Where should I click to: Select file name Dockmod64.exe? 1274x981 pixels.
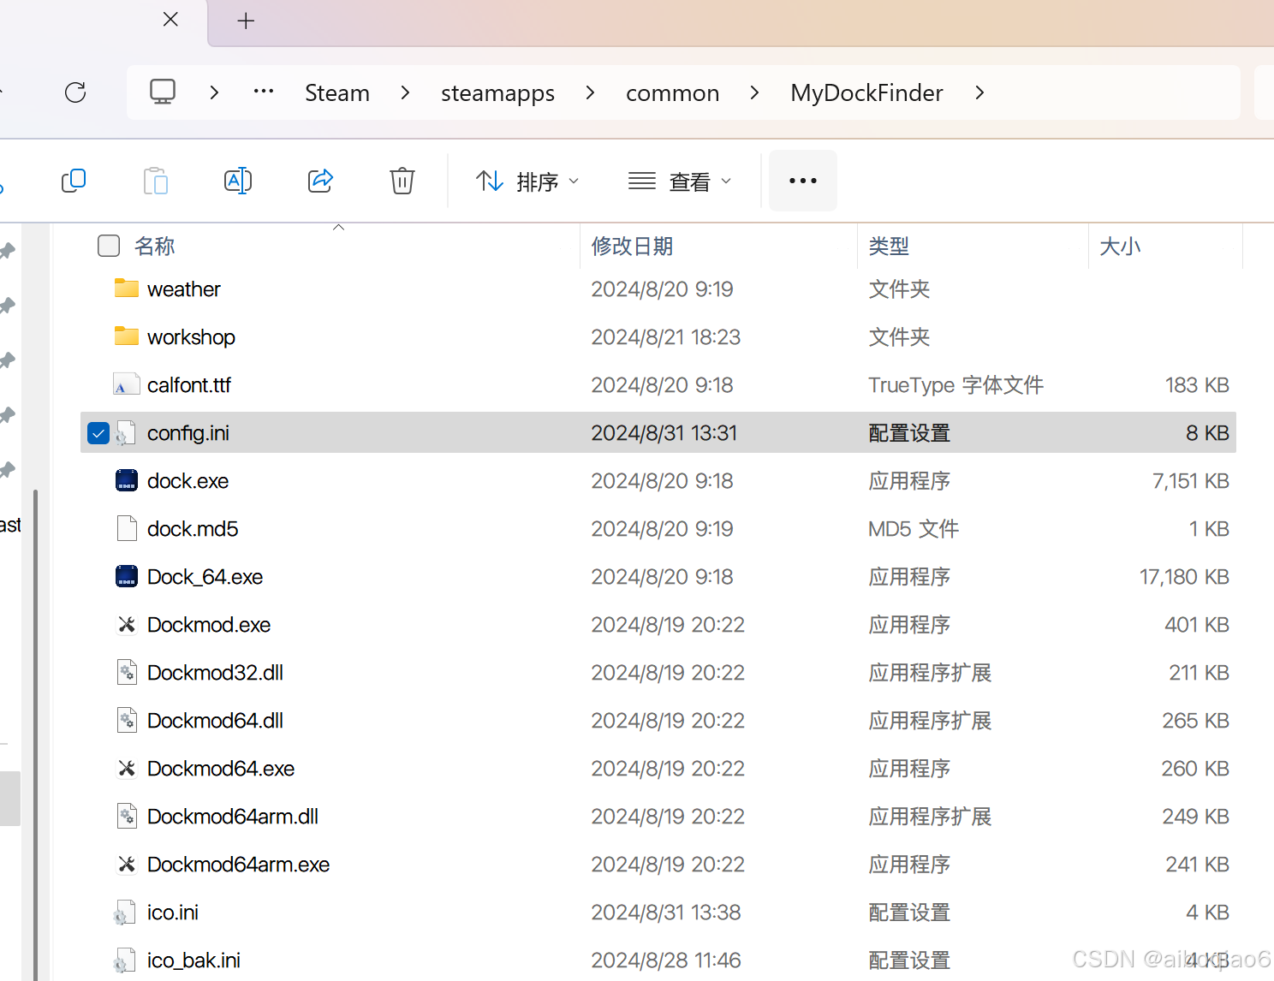pos(221,769)
